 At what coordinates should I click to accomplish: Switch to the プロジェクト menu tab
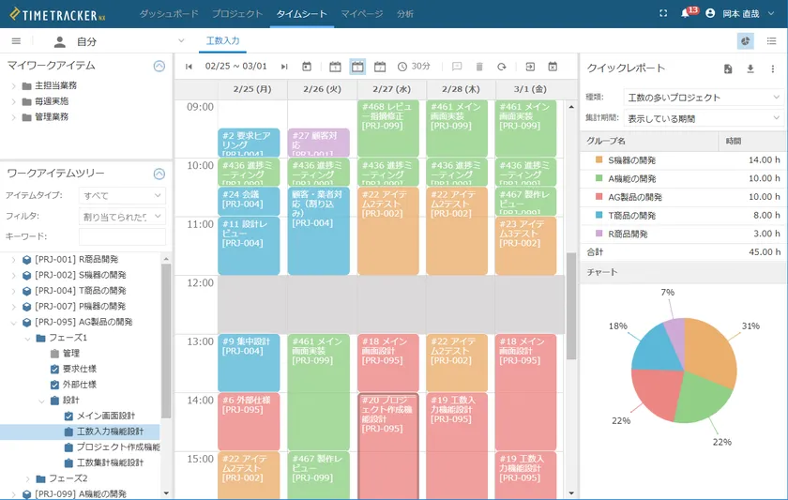pos(237,14)
